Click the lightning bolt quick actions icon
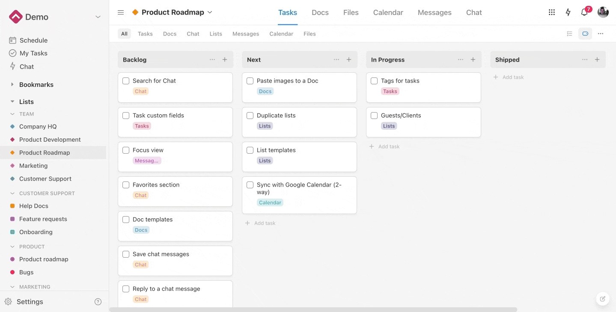 pos(568,12)
